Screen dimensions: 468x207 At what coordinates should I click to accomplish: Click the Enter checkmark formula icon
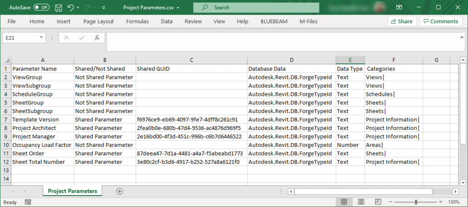[81, 38]
